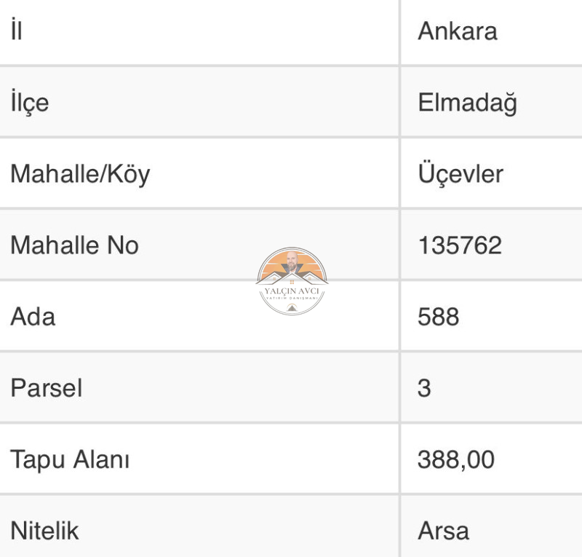Click the Mahalle No label
This screenshot has width=582, height=557.
(x=75, y=245)
